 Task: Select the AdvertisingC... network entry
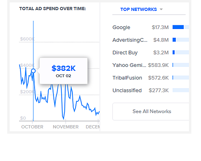pyautogui.click(x=151, y=40)
